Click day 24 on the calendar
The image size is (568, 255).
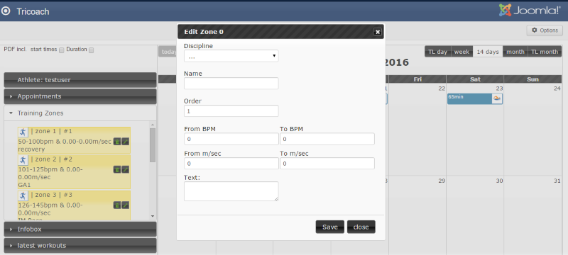pos(557,89)
